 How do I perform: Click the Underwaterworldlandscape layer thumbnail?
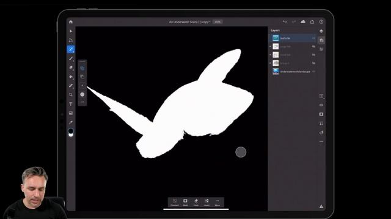pos(276,72)
